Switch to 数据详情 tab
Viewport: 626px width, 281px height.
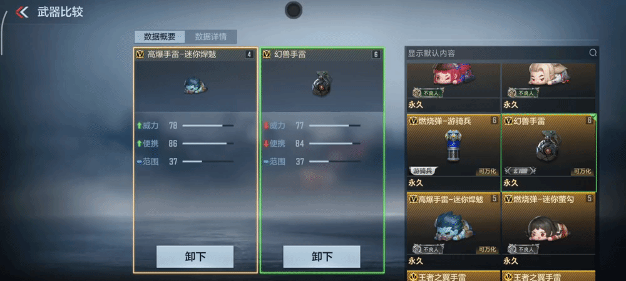pos(211,37)
